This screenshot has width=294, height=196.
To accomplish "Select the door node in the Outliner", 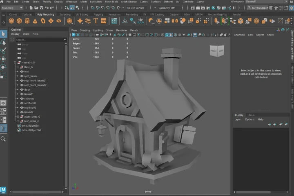I will [x=27, y=89].
